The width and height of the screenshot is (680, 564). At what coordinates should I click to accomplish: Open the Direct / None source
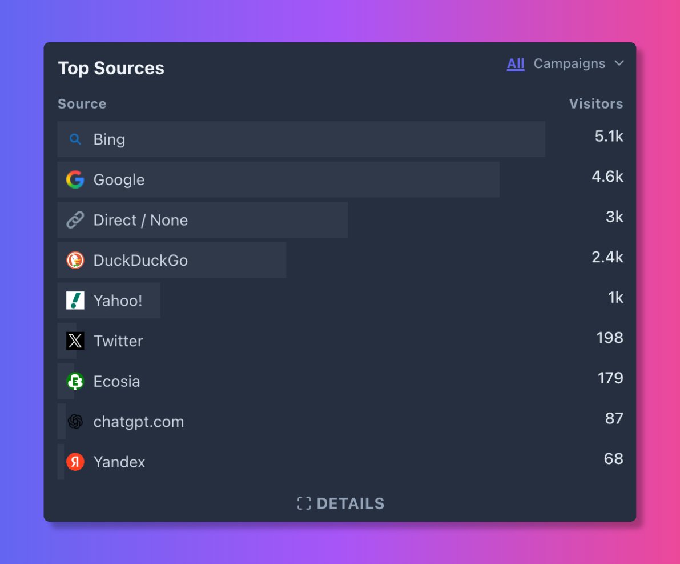(x=140, y=220)
